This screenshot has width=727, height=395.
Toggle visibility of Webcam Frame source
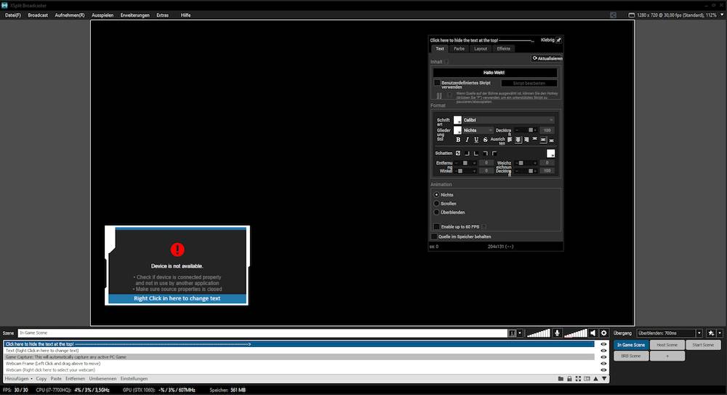603,364
